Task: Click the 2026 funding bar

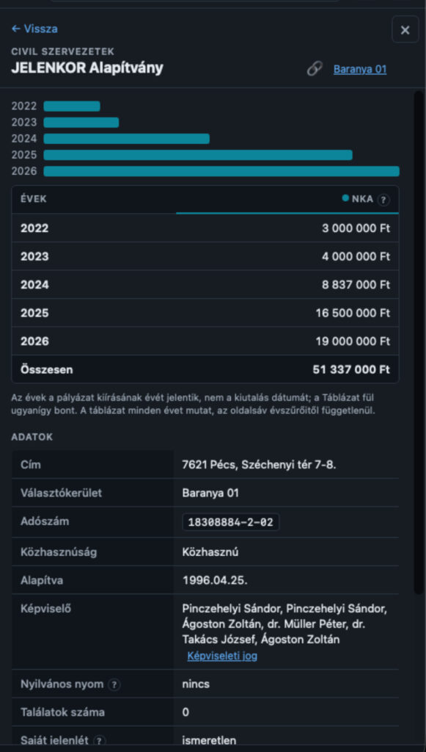Action: [x=221, y=171]
